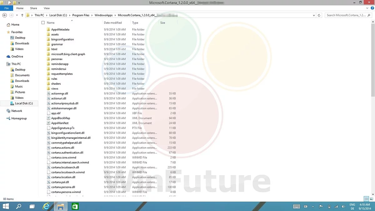
Task: Go up one folder level
Action: [22, 15]
